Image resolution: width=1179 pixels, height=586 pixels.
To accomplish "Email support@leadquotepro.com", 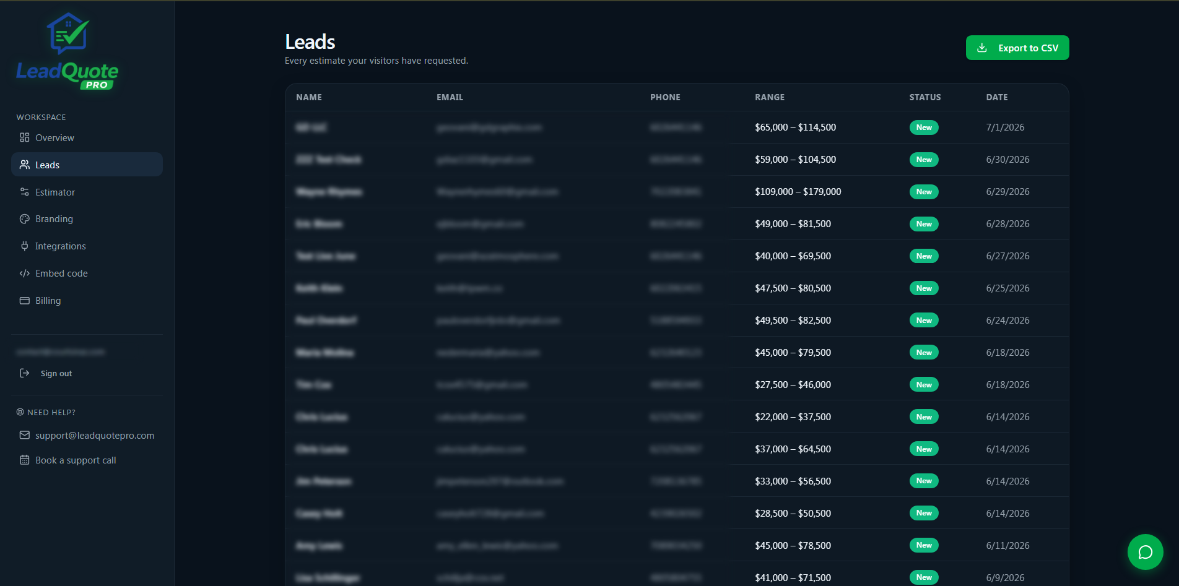I will pyautogui.click(x=95, y=436).
